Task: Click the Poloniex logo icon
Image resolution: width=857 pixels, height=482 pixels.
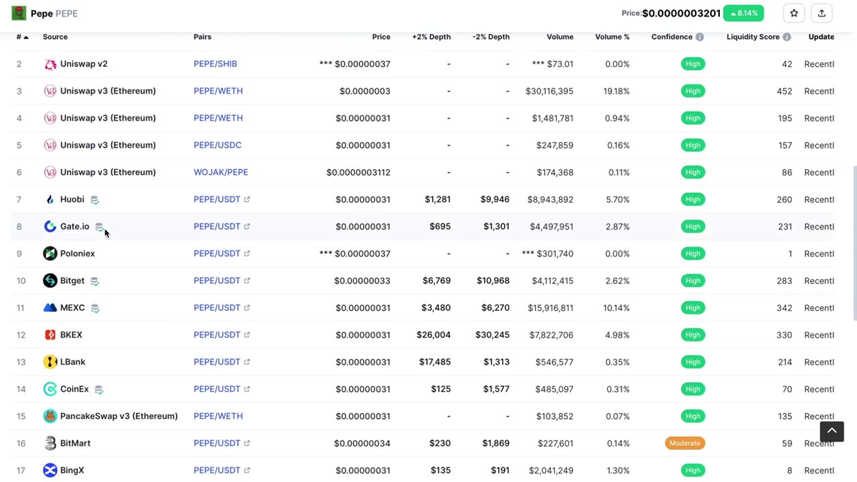Action: click(50, 254)
